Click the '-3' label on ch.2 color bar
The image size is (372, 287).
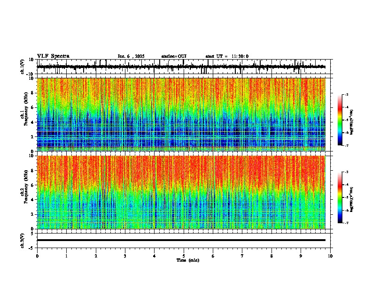[347, 172]
